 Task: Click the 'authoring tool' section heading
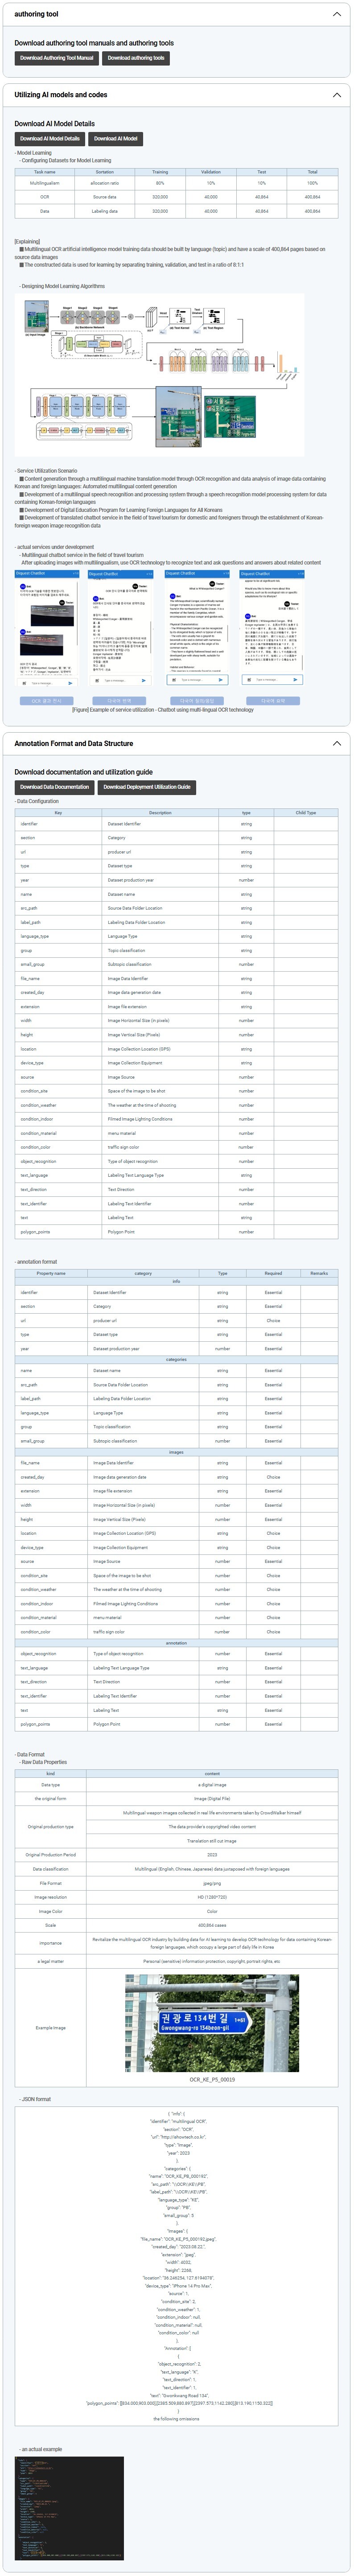36,15
